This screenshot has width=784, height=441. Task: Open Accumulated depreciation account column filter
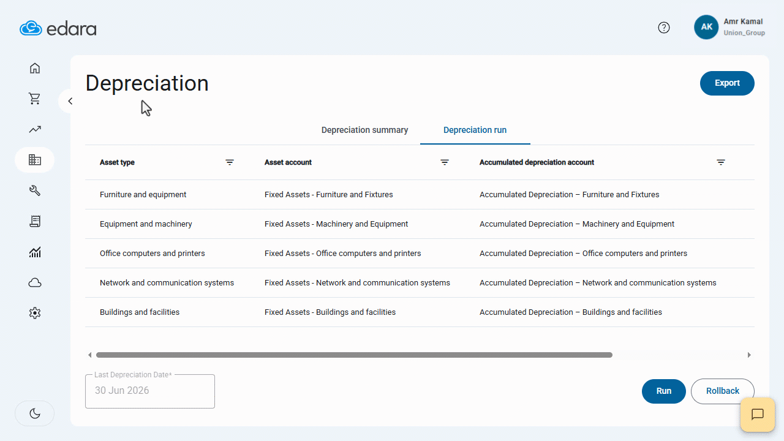(721, 162)
